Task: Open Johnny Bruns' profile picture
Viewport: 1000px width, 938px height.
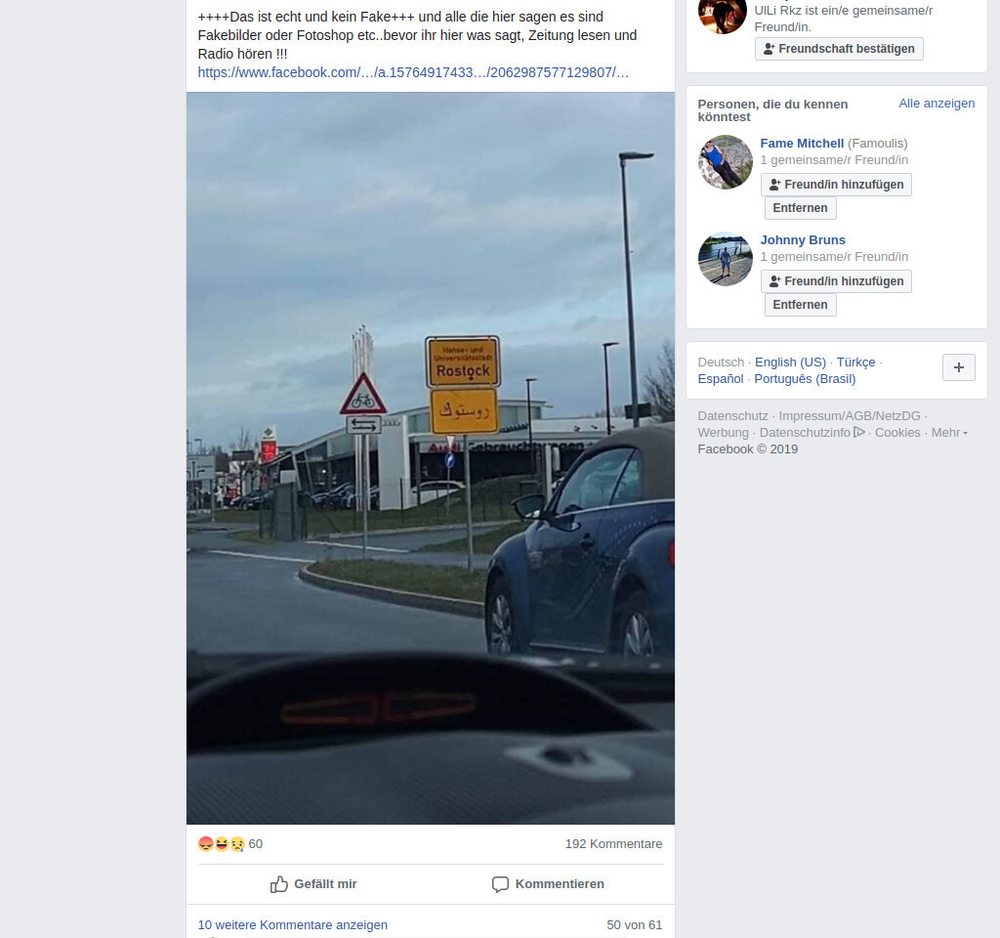Action: click(726, 258)
